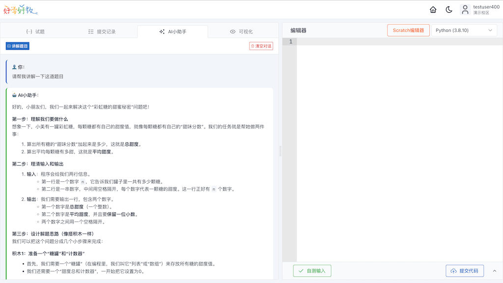Click the eye icon on 可视化 tab
The height and width of the screenshot is (283, 503).
coord(231,31)
